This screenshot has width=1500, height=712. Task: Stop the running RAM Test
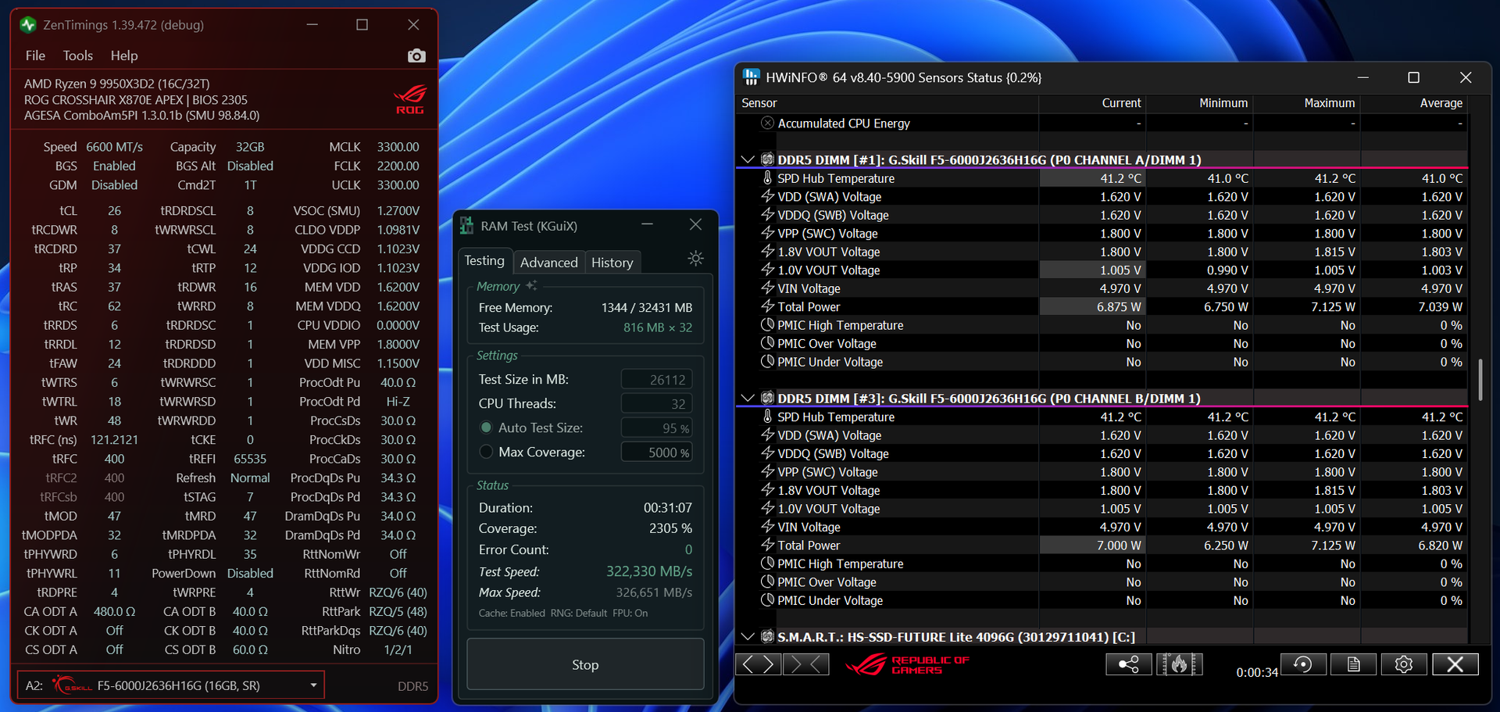click(x=585, y=664)
